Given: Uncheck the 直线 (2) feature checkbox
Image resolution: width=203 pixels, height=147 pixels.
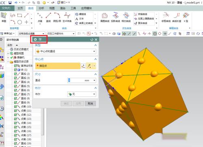Looking at the screenshot, I should pyautogui.click(x=15, y=74).
